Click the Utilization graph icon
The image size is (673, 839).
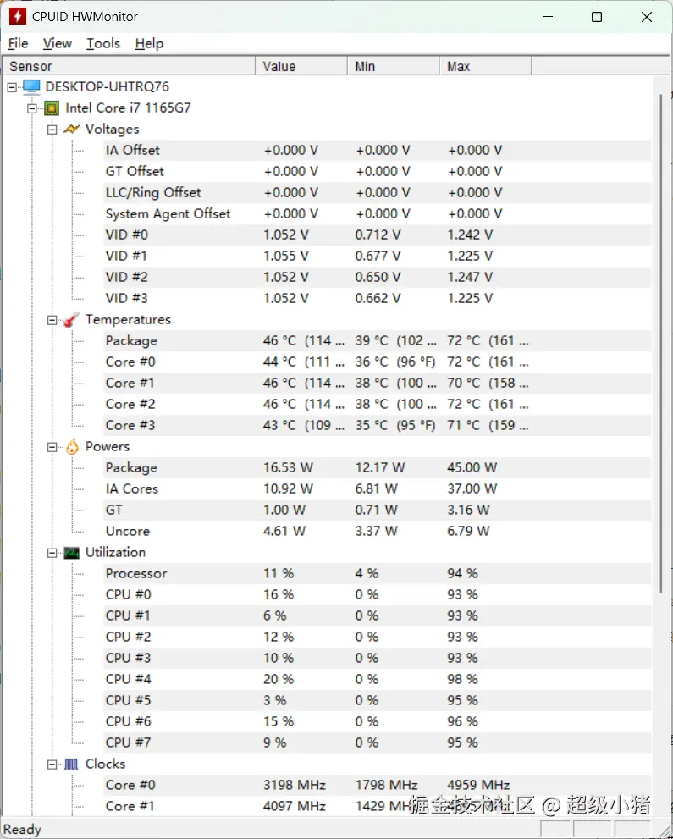pyautogui.click(x=72, y=552)
